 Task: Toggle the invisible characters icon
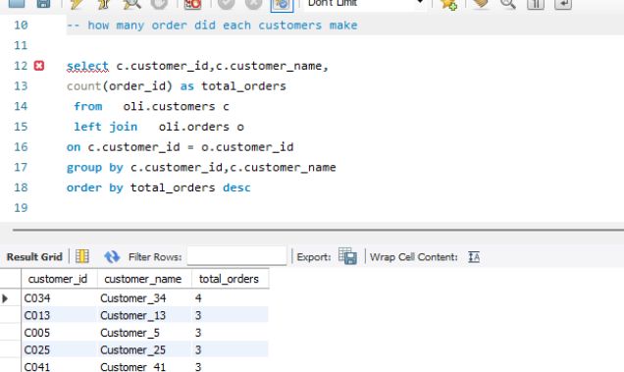[536, 4]
